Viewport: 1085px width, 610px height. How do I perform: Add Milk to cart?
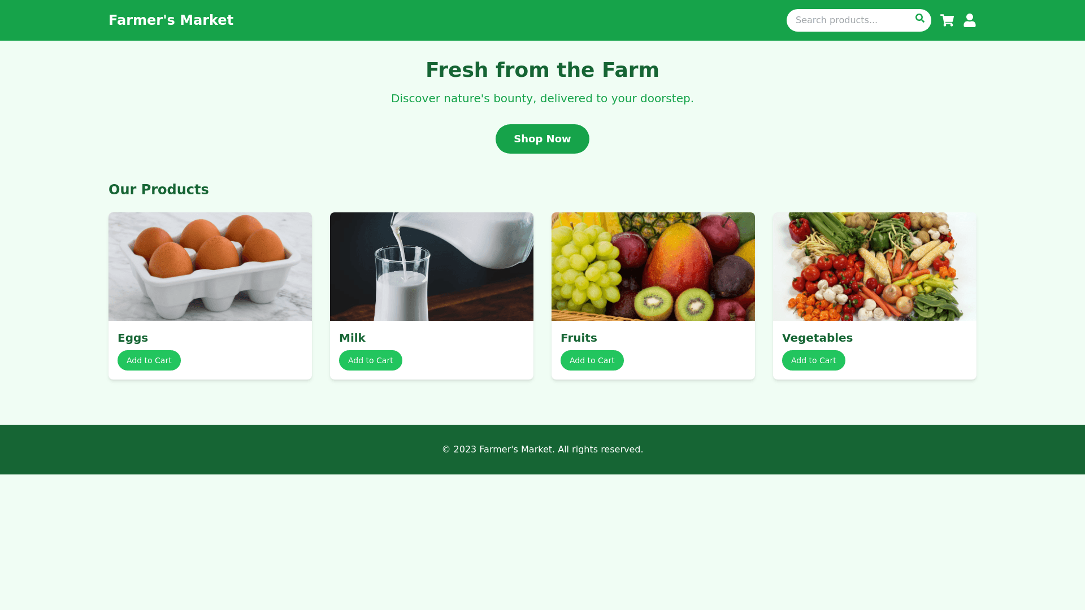tap(371, 360)
